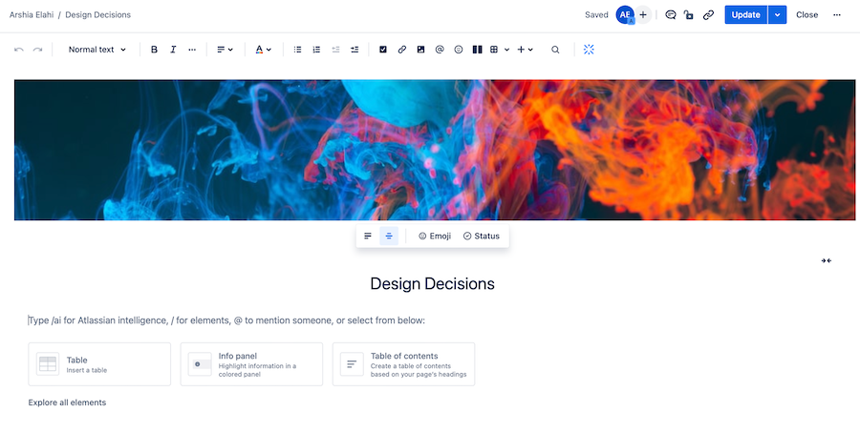Apply italic formatting
This screenshot has height=433, width=860.
point(173,50)
